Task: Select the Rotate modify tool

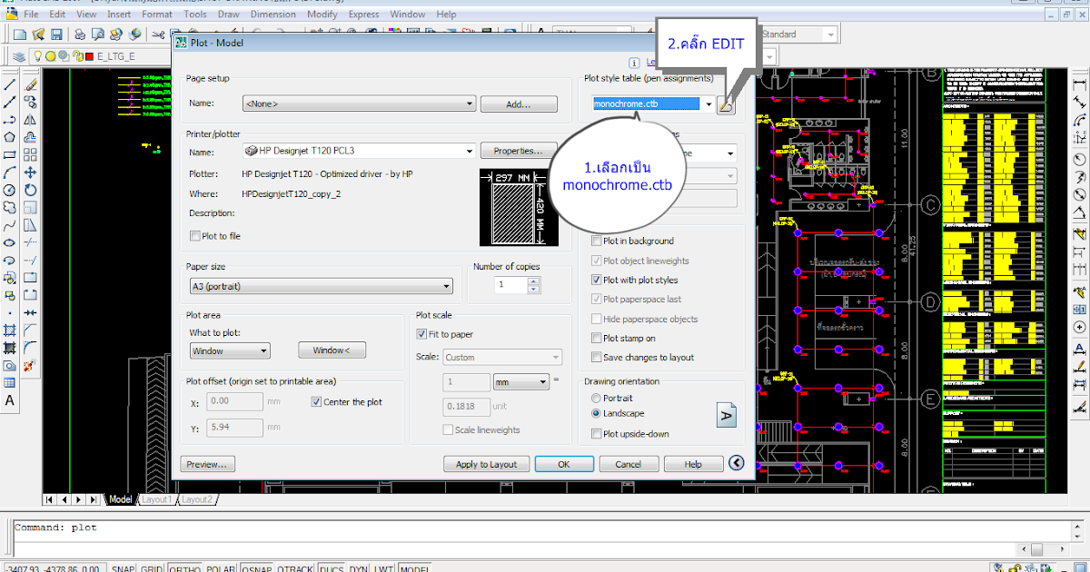Action: point(31,190)
